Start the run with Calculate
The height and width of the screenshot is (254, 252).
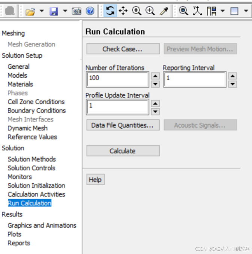tap(123, 151)
